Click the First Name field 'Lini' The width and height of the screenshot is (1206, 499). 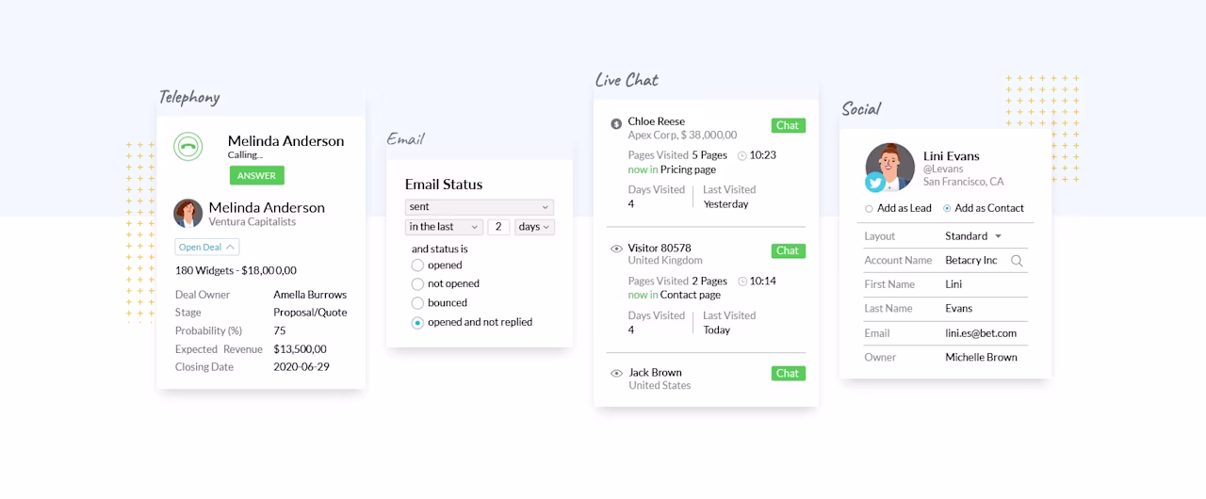(x=953, y=284)
